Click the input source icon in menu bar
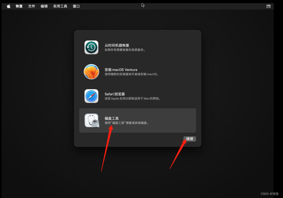This screenshot has height=198, width=283. click(x=268, y=6)
